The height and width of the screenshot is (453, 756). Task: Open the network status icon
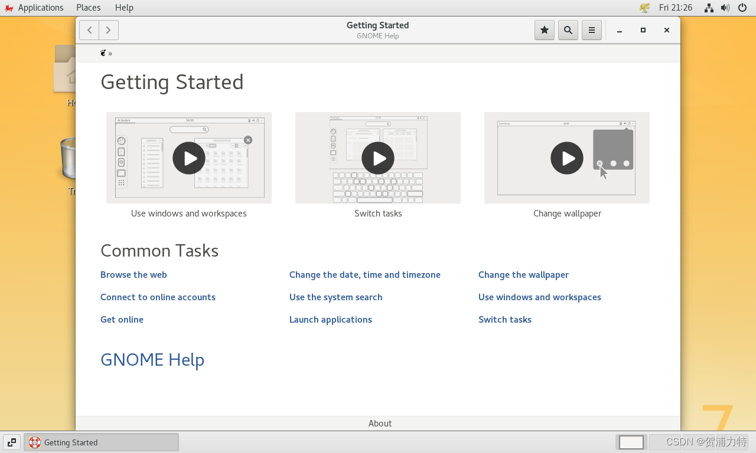tap(709, 8)
